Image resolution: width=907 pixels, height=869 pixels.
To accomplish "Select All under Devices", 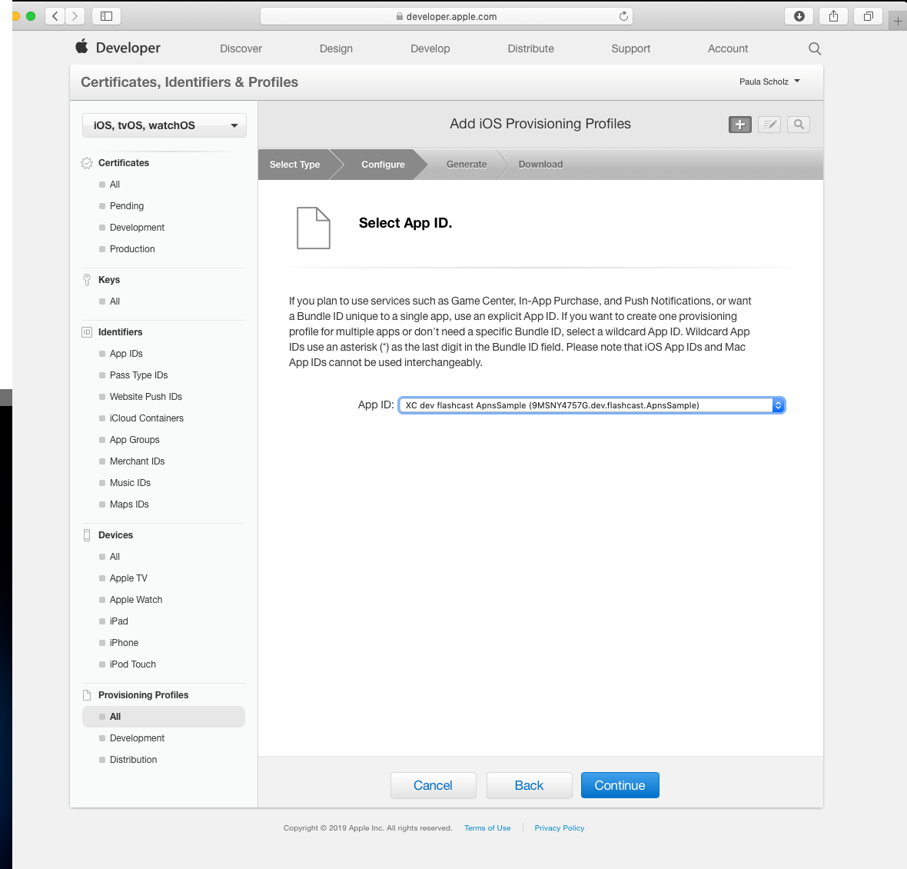I will point(115,557).
